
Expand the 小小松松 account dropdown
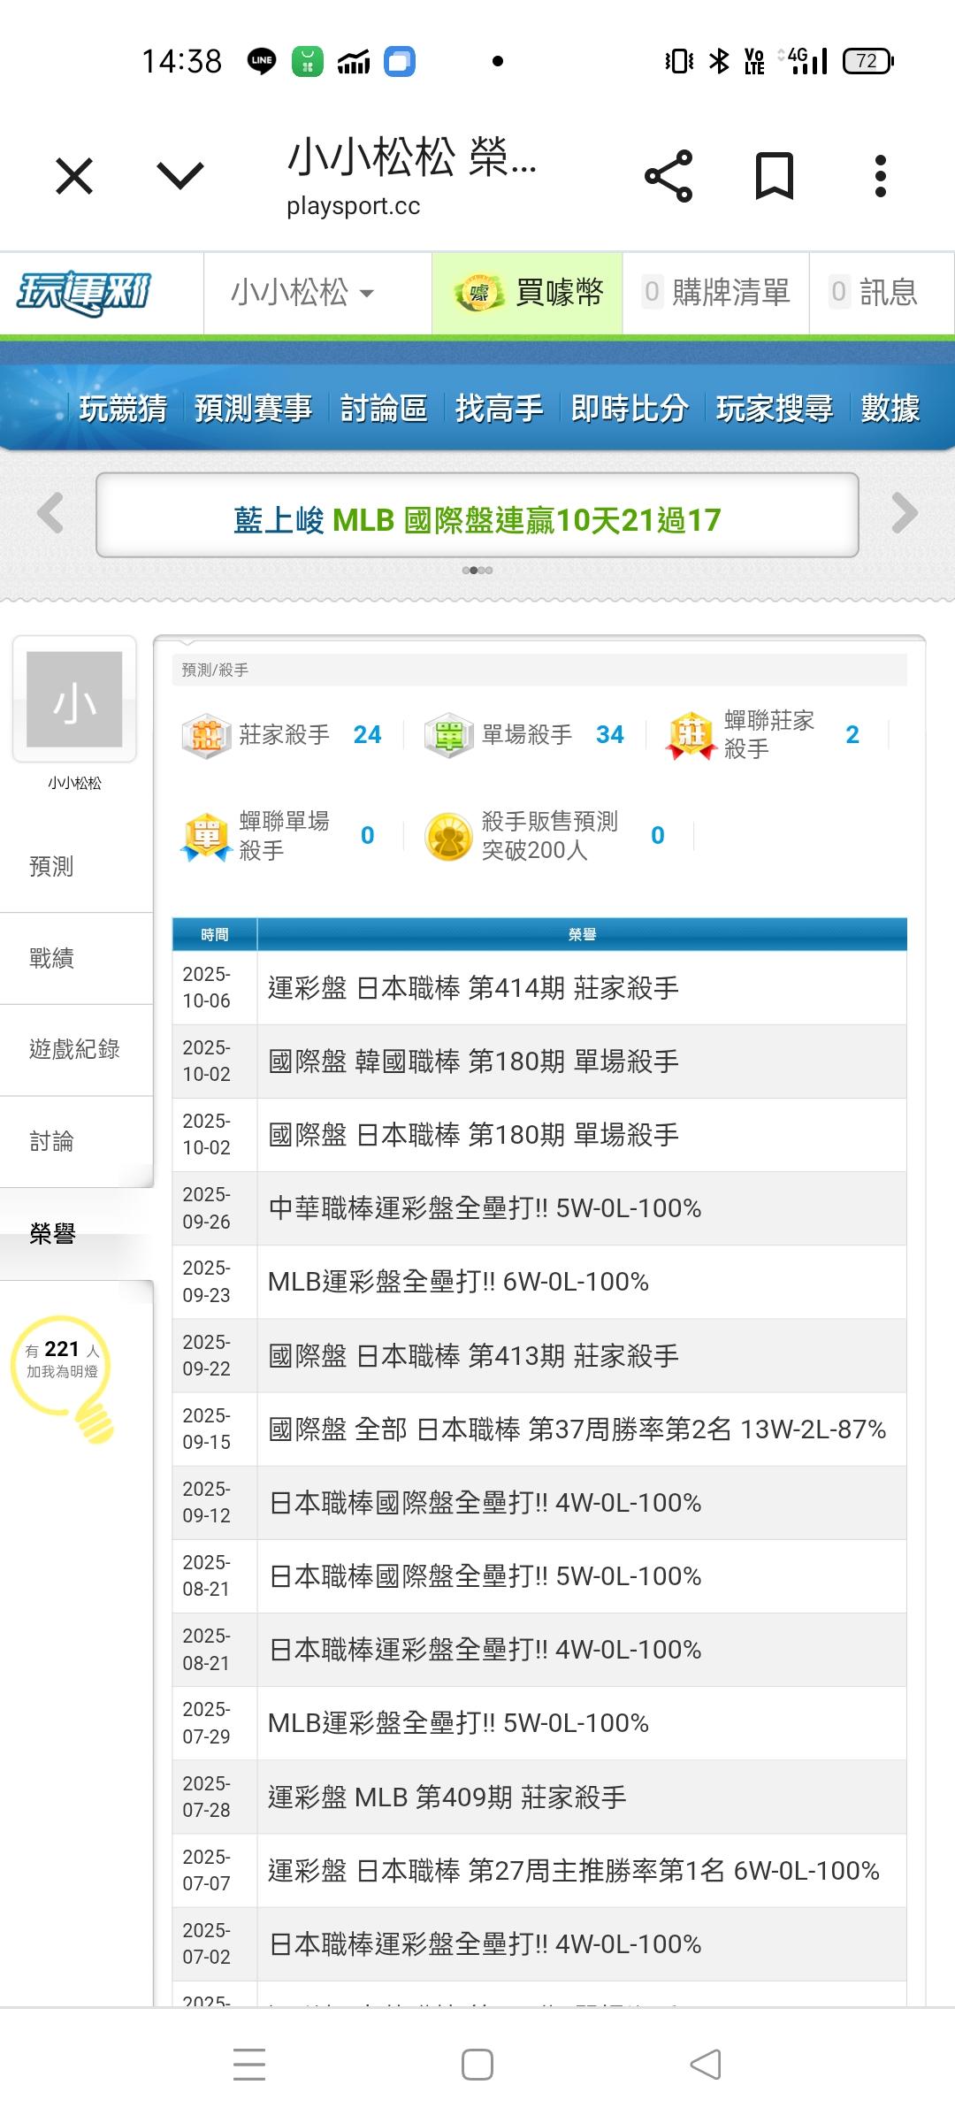[302, 293]
